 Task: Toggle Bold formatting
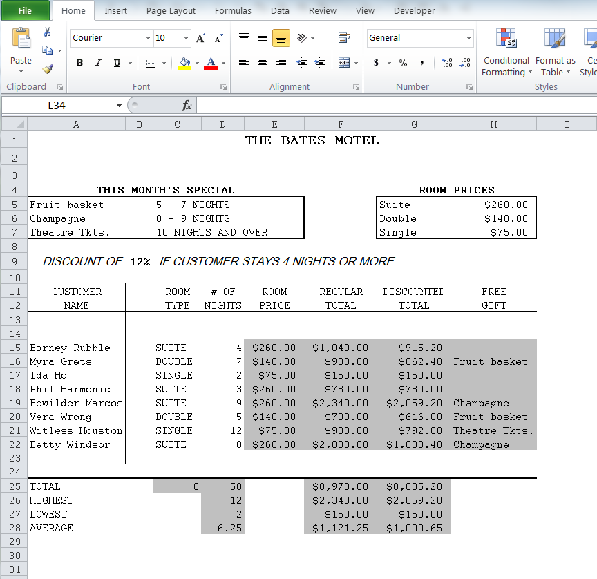pyautogui.click(x=79, y=63)
